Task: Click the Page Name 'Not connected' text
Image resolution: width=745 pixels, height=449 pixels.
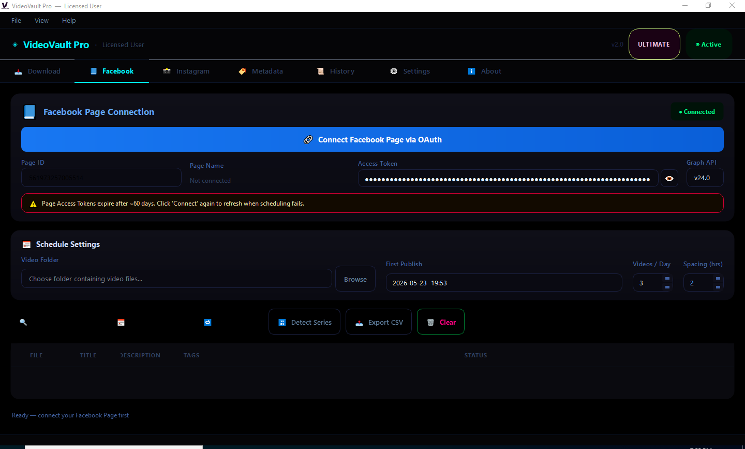Action: pyautogui.click(x=210, y=181)
